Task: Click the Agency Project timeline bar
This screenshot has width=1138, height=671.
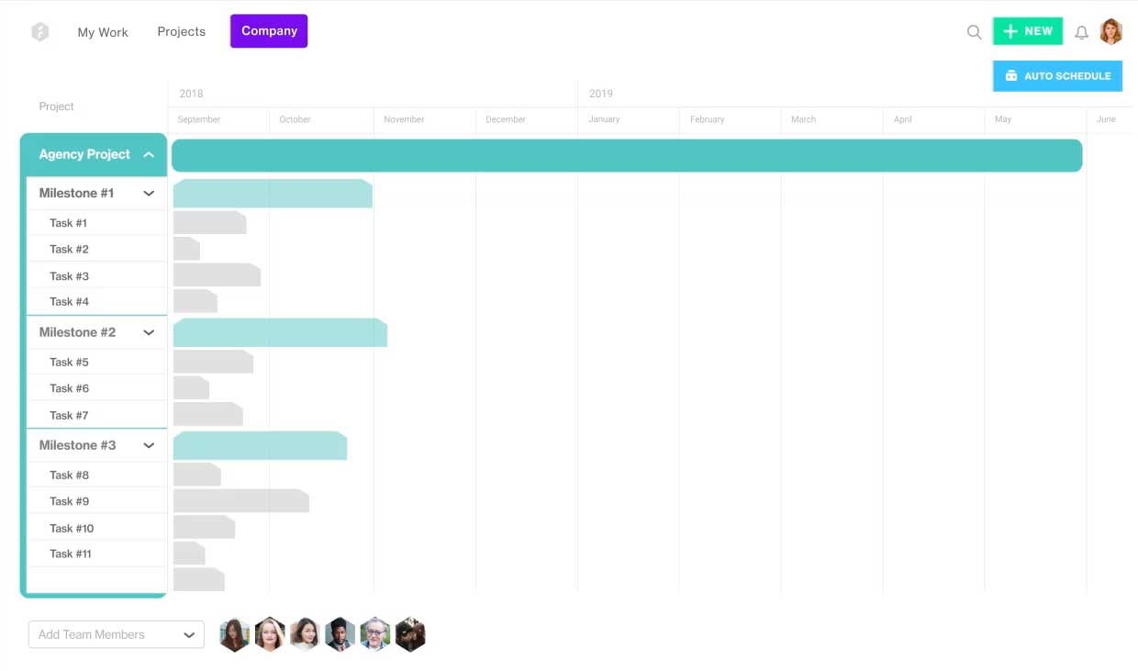Action: pos(627,154)
